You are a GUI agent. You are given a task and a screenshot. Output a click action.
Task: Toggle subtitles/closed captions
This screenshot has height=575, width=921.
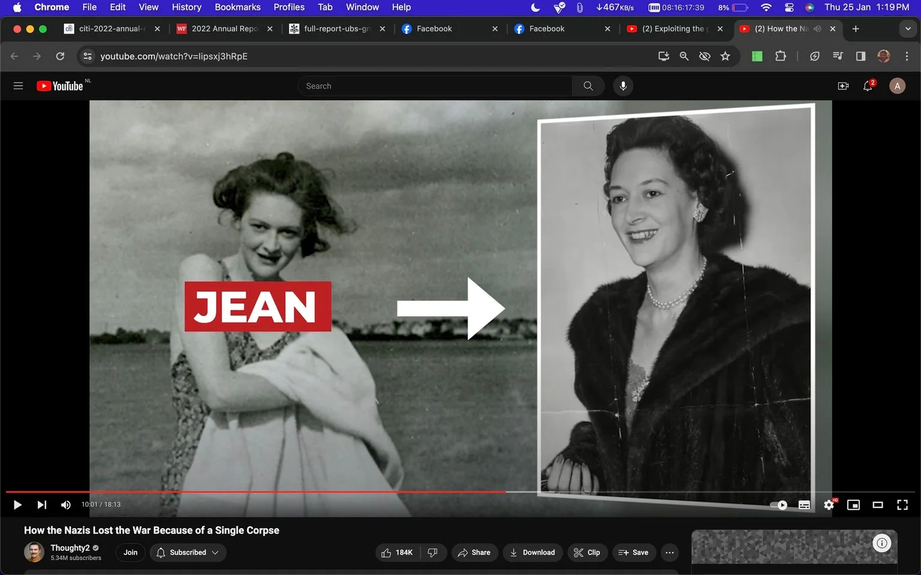point(804,505)
